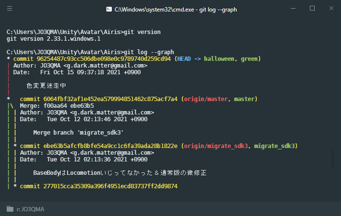This screenshot has width=341, height=216.
Task: Click the 'halloween' branch name
Action: click(219, 59)
